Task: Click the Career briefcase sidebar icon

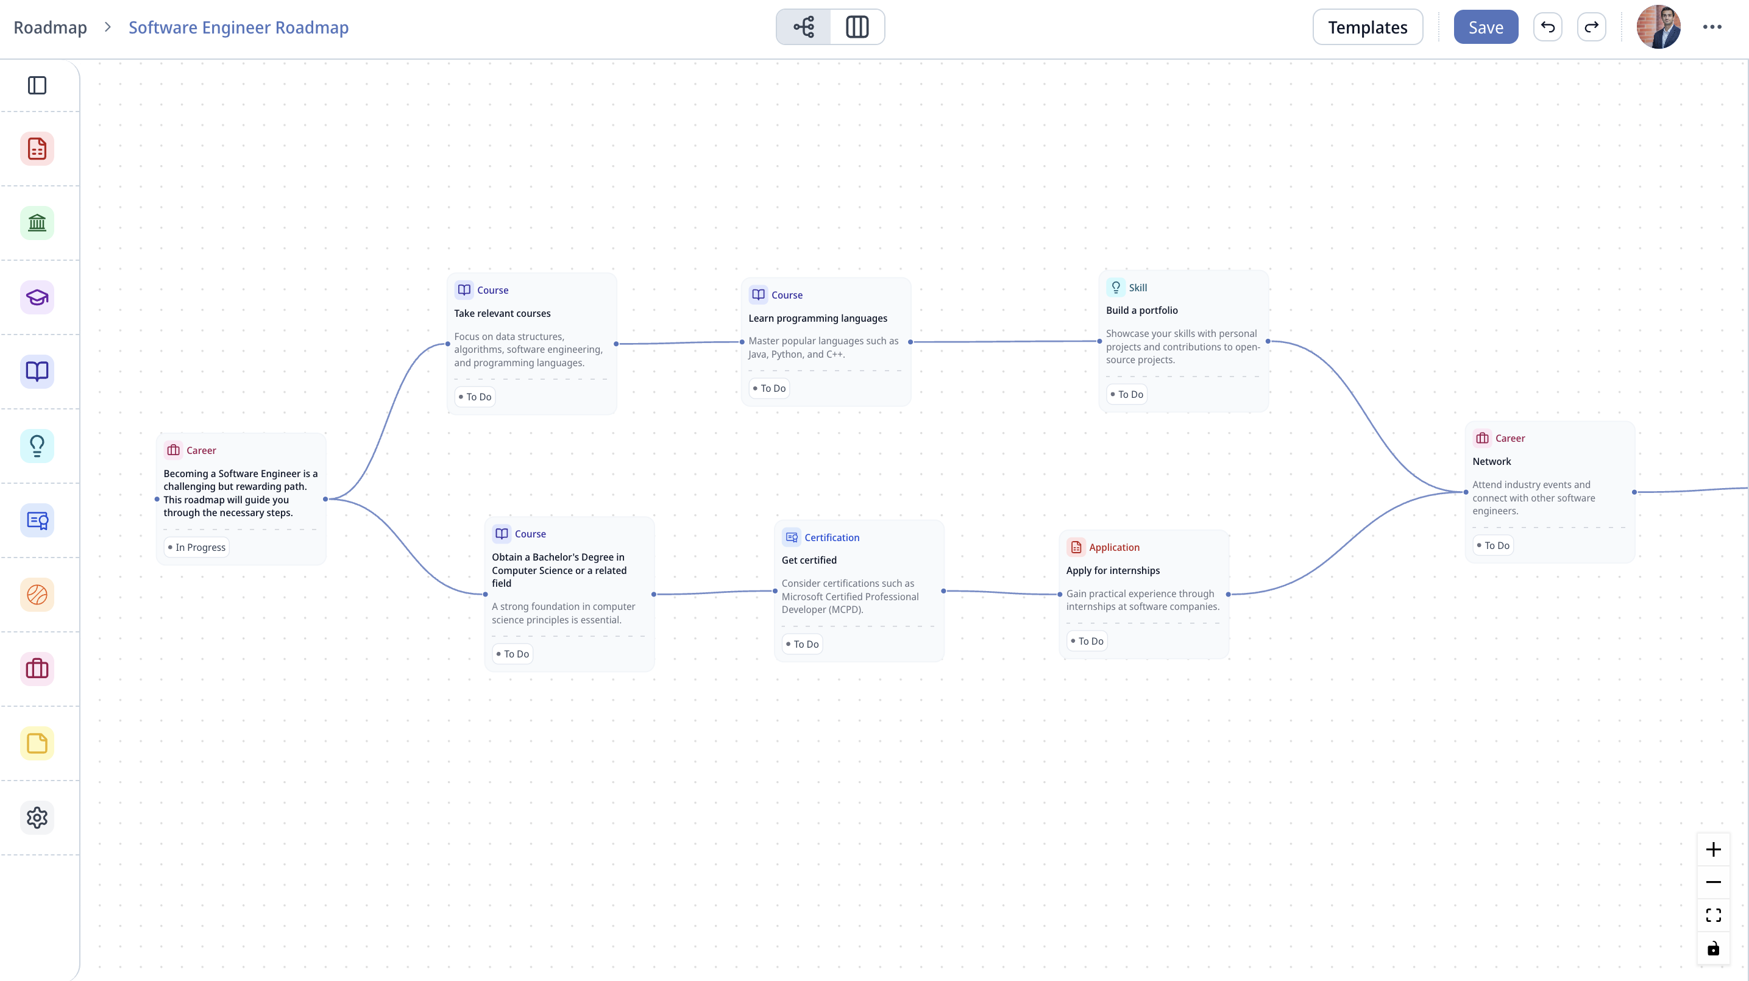Action: point(37,668)
